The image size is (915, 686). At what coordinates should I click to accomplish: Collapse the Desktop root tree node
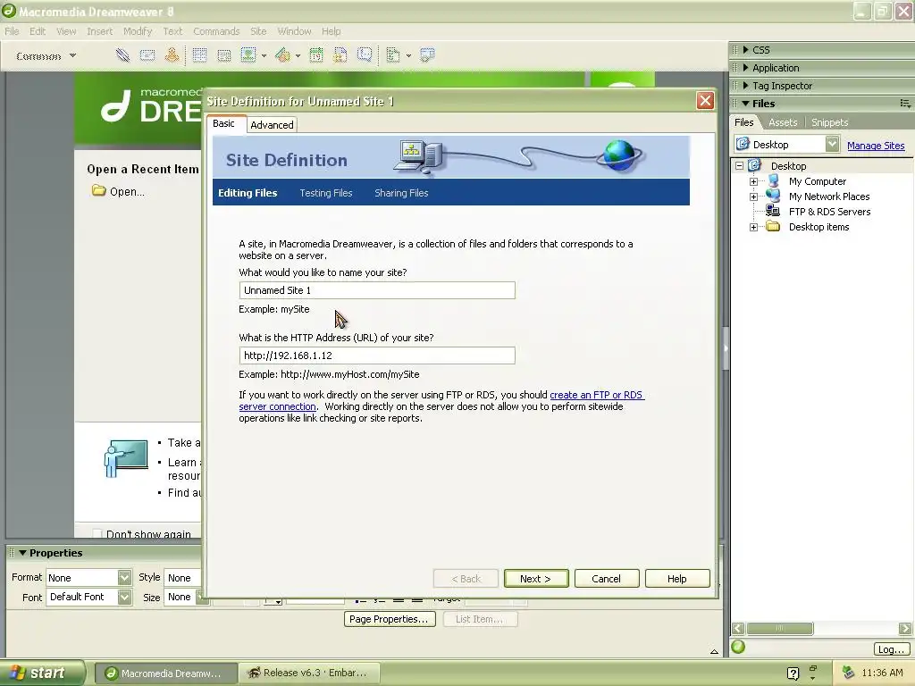click(739, 165)
